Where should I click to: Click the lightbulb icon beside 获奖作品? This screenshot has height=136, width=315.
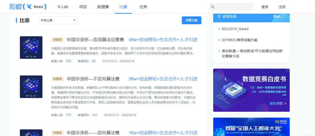[219, 16]
